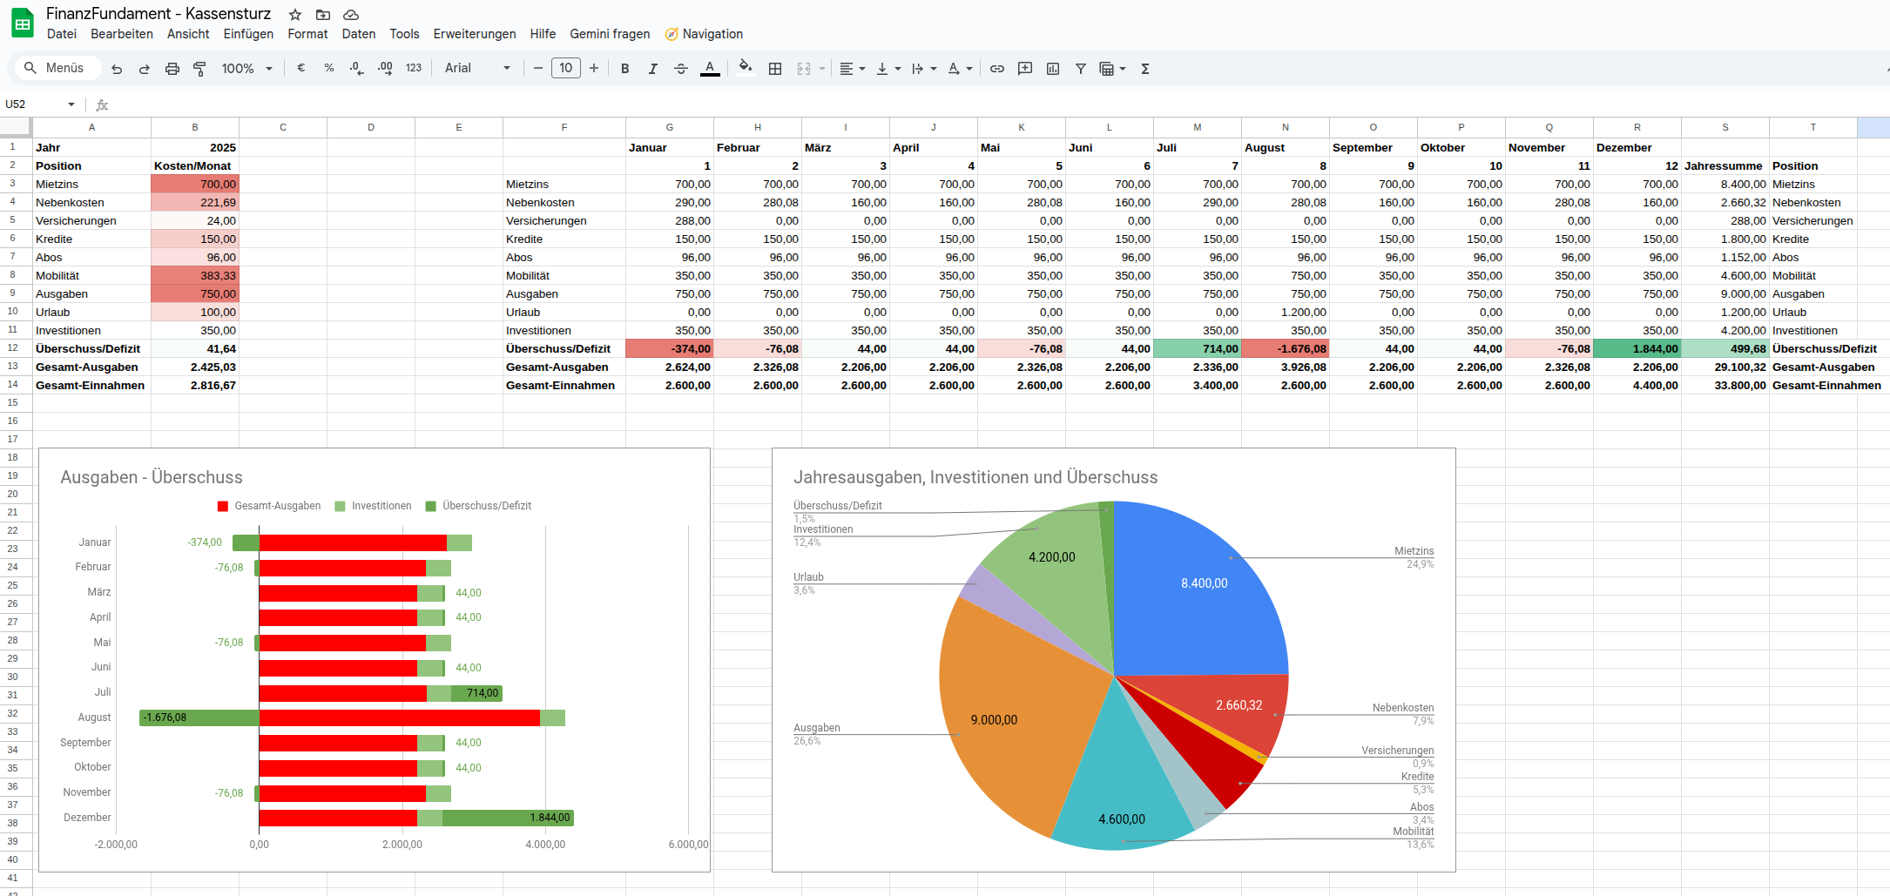Add a comment via toolbar icon

[1025, 69]
